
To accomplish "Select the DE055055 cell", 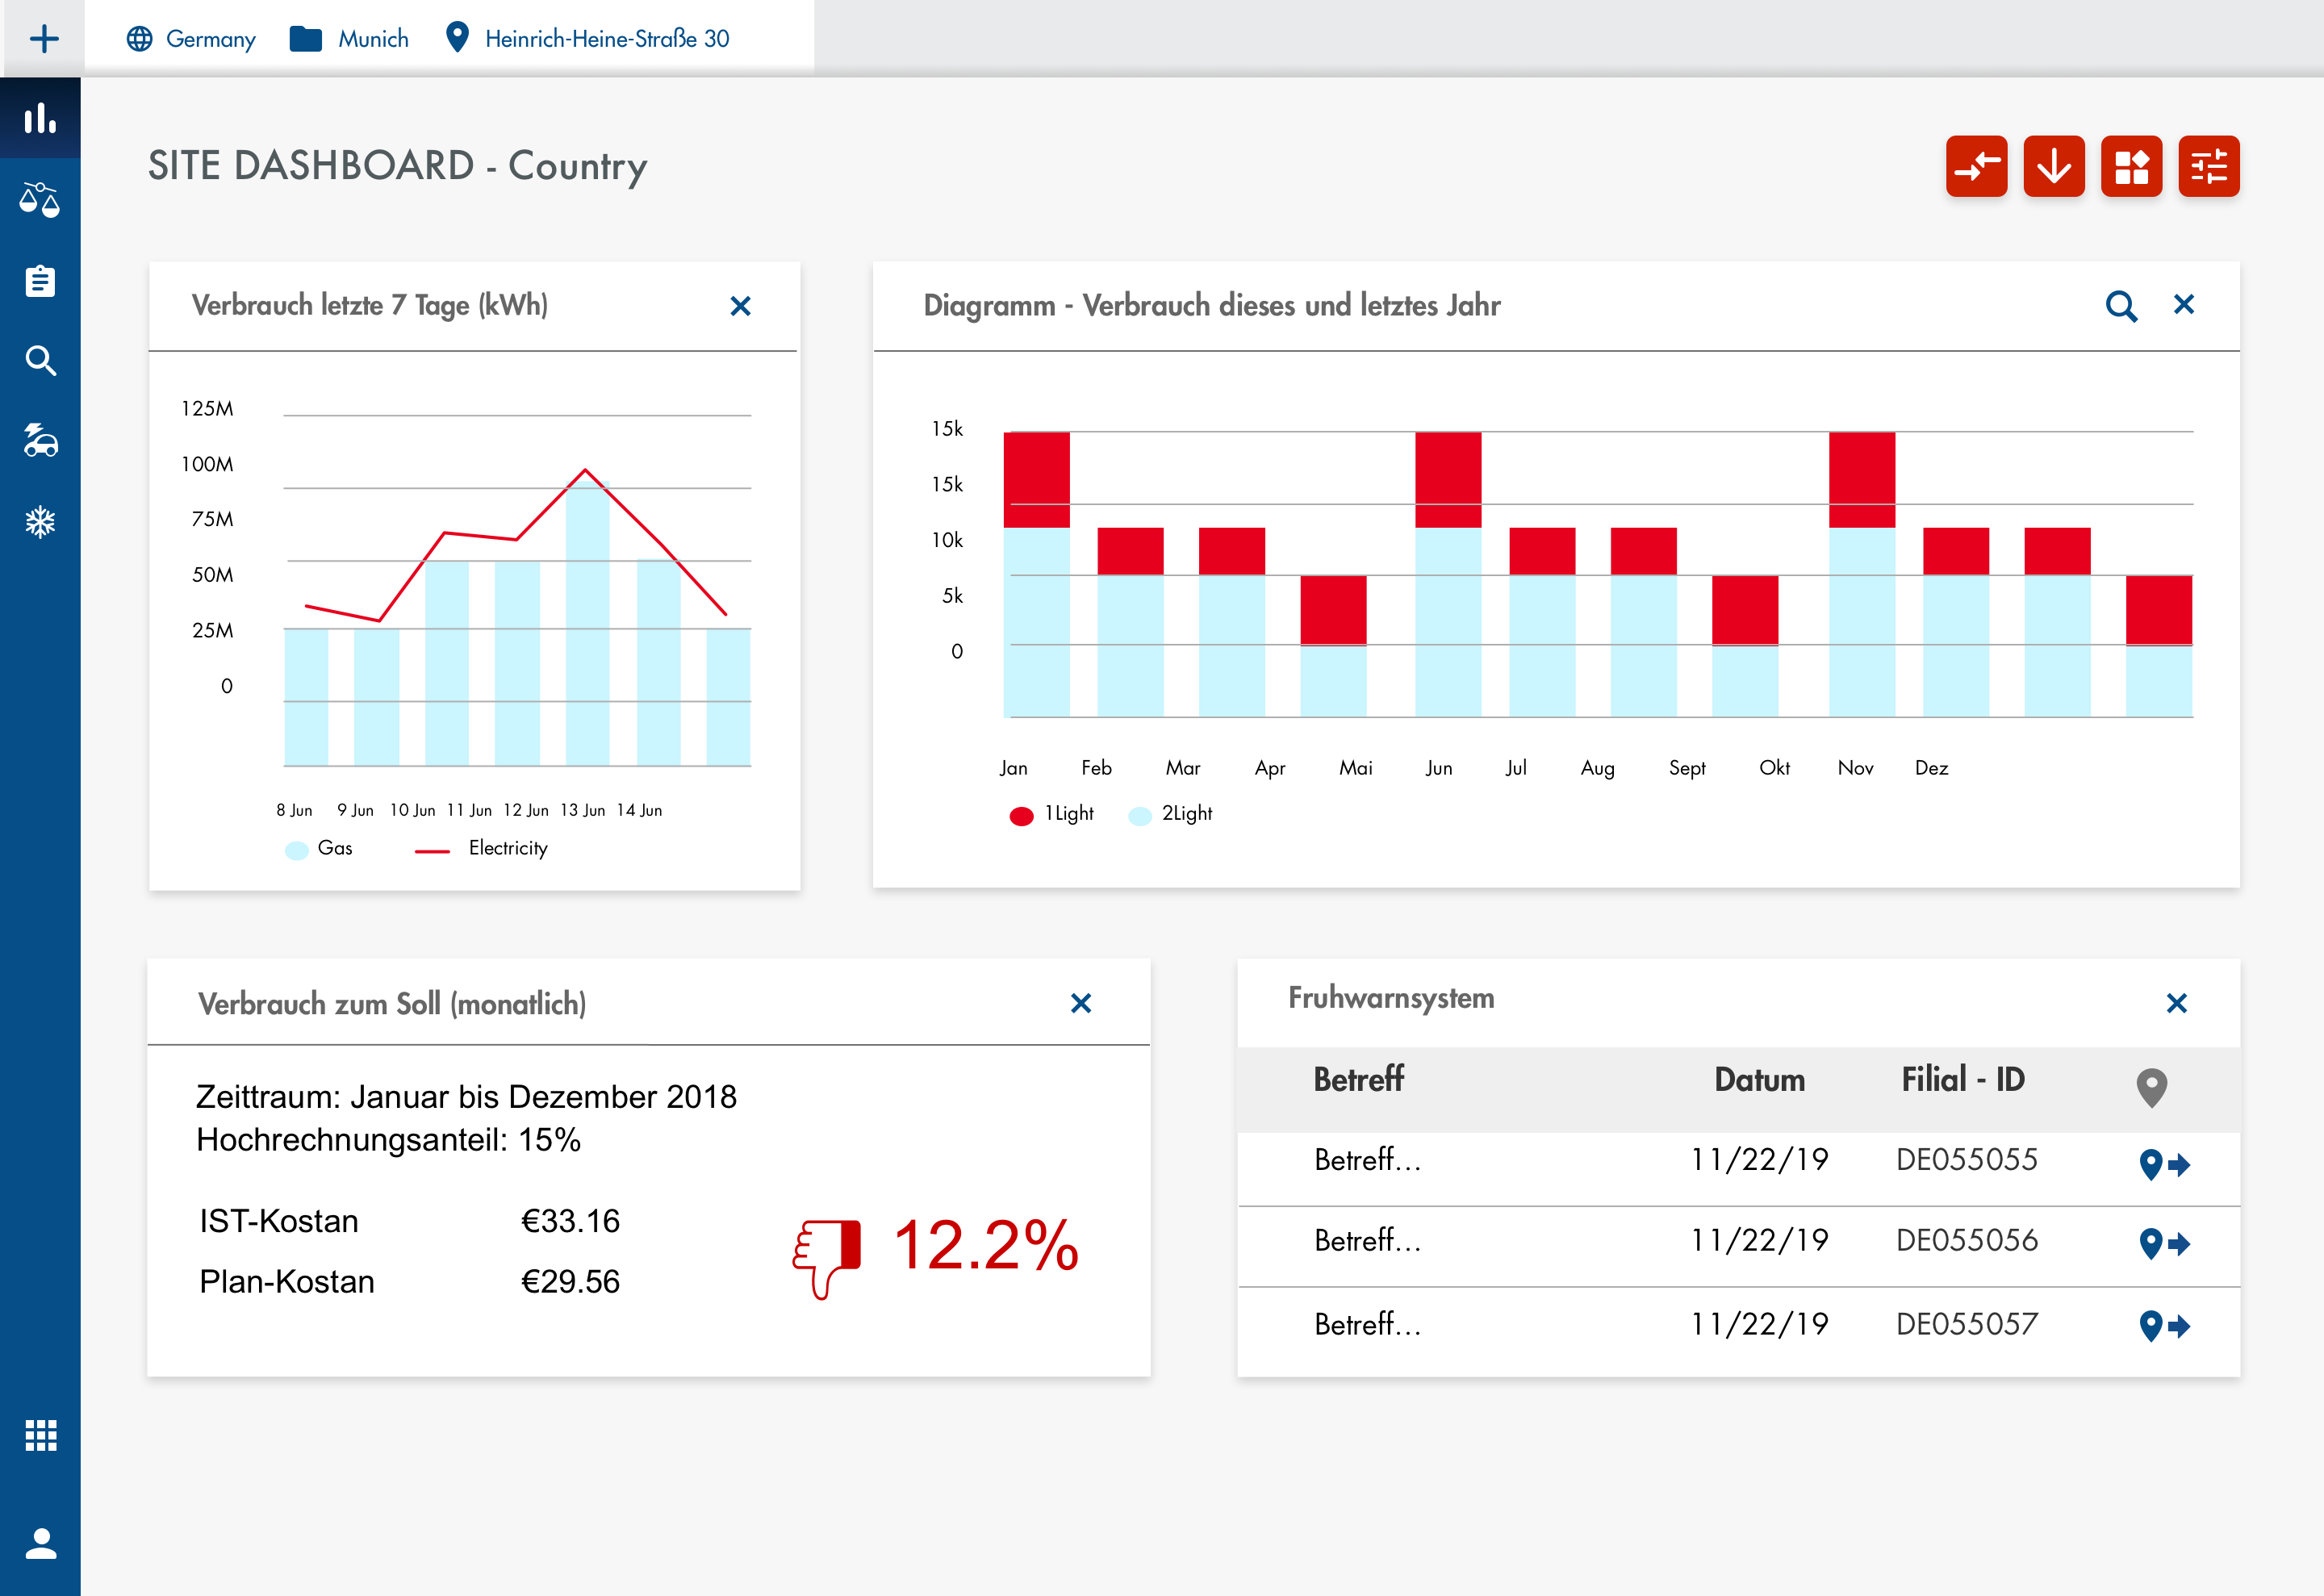I will point(1966,1160).
